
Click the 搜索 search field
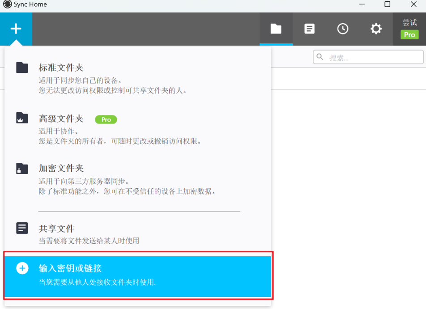368,57
